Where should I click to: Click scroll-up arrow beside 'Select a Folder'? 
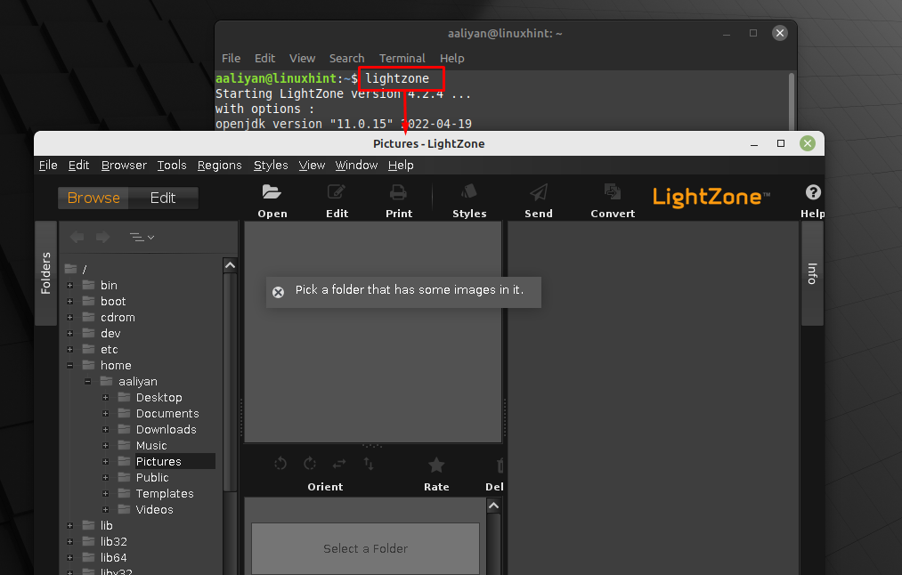coord(493,506)
